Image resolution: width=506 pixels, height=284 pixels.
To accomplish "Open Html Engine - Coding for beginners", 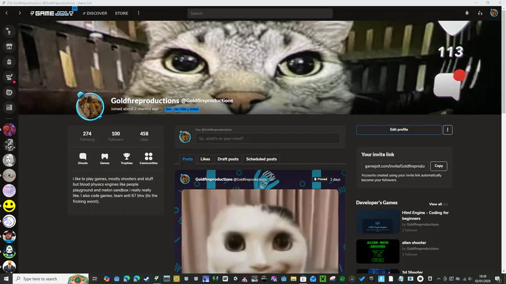I will tap(425, 216).
